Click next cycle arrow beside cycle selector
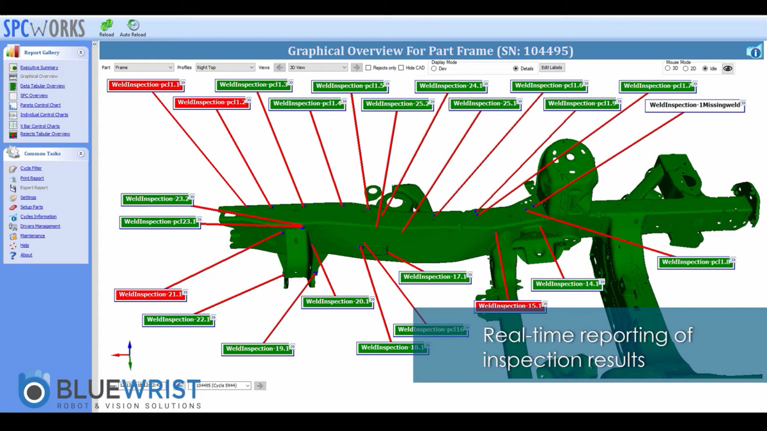Image resolution: width=767 pixels, height=431 pixels. coord(260,386)
